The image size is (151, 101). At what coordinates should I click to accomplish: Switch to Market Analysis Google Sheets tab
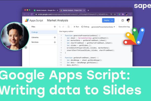(46, 10)
